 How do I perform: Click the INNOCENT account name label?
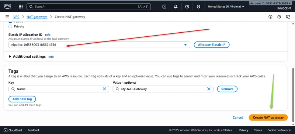[x=284, y=8]
